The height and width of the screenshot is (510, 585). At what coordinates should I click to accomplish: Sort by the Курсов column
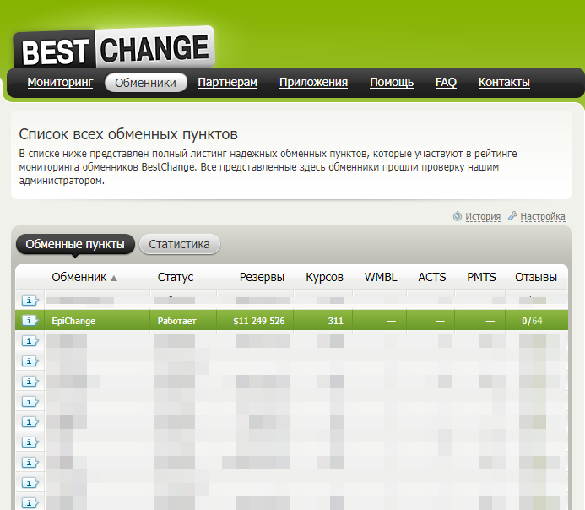click(325, 277)
